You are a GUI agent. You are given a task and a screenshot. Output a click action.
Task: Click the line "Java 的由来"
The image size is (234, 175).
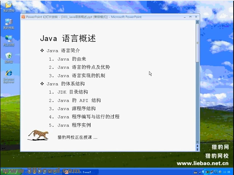tap(72, 59)
